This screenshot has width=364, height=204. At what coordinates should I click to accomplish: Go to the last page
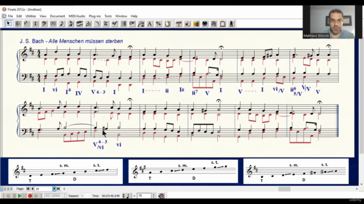tap(59, 189)
